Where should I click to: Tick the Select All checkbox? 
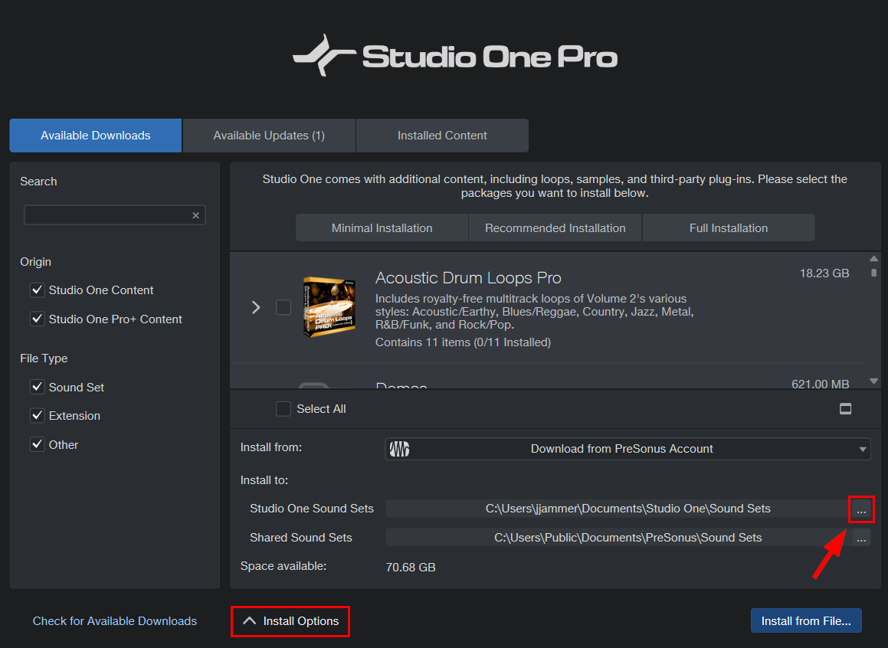pos(283,408)
